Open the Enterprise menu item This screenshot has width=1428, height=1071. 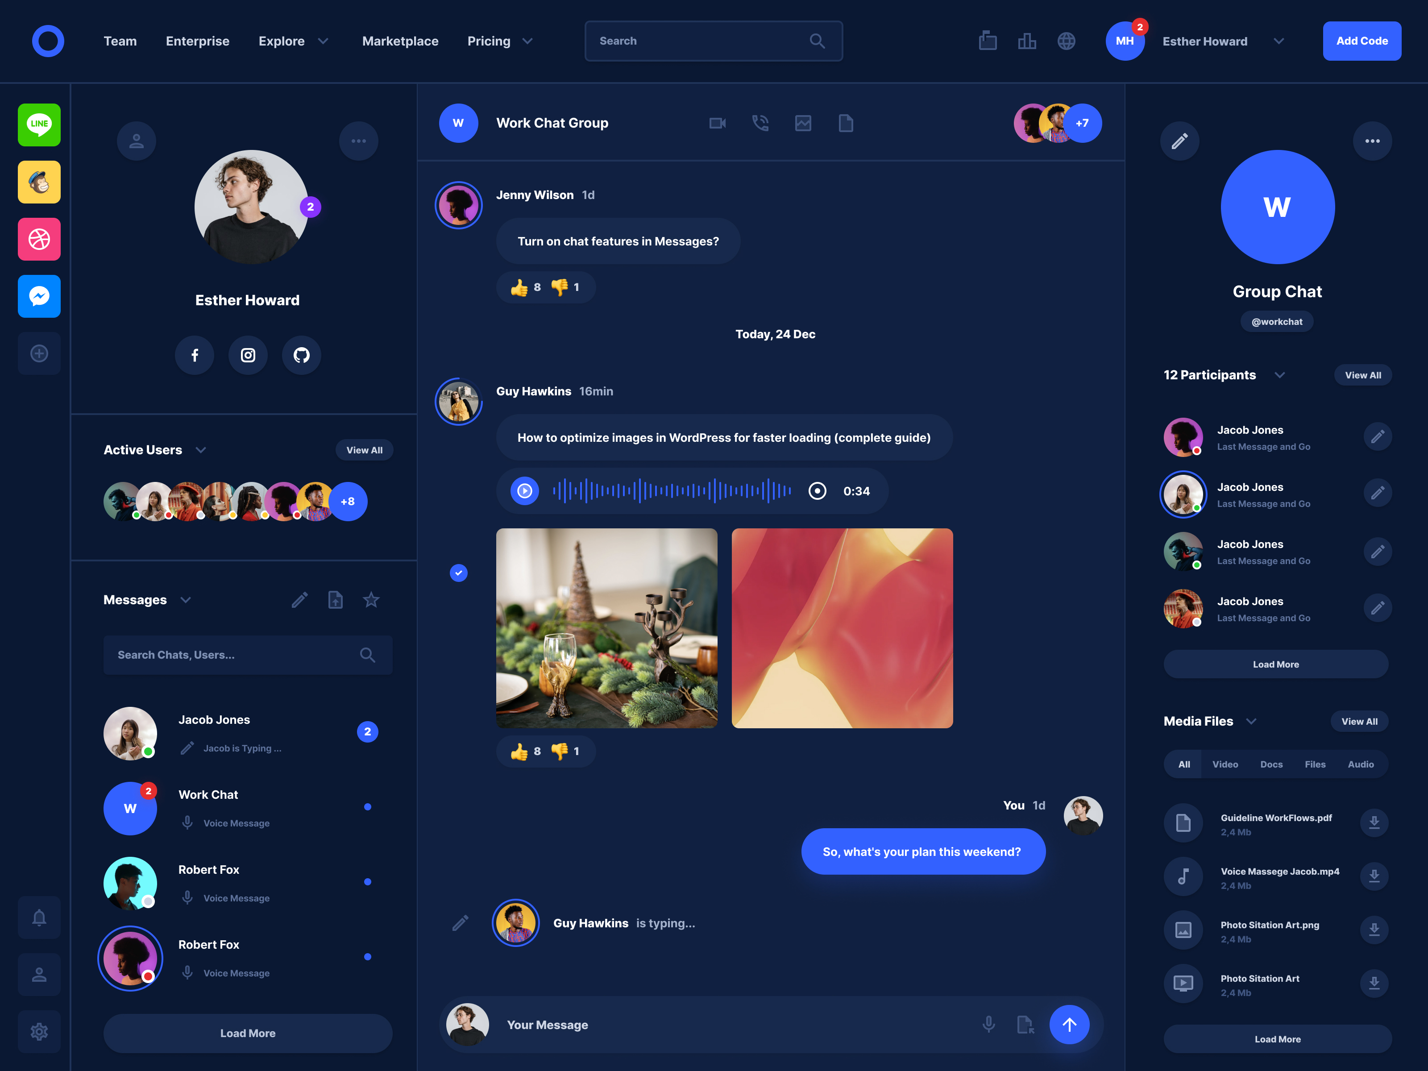198,41
